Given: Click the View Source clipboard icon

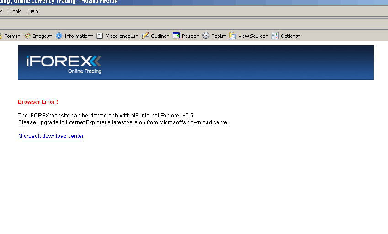Looking at the screenshot, I should (x=233, y=36).
